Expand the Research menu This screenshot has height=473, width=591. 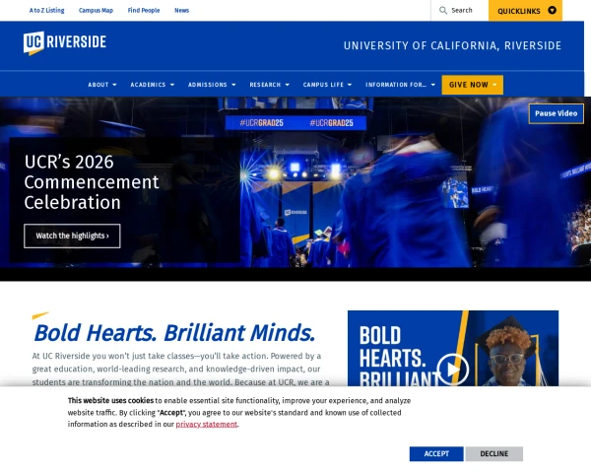click(270, 85)
